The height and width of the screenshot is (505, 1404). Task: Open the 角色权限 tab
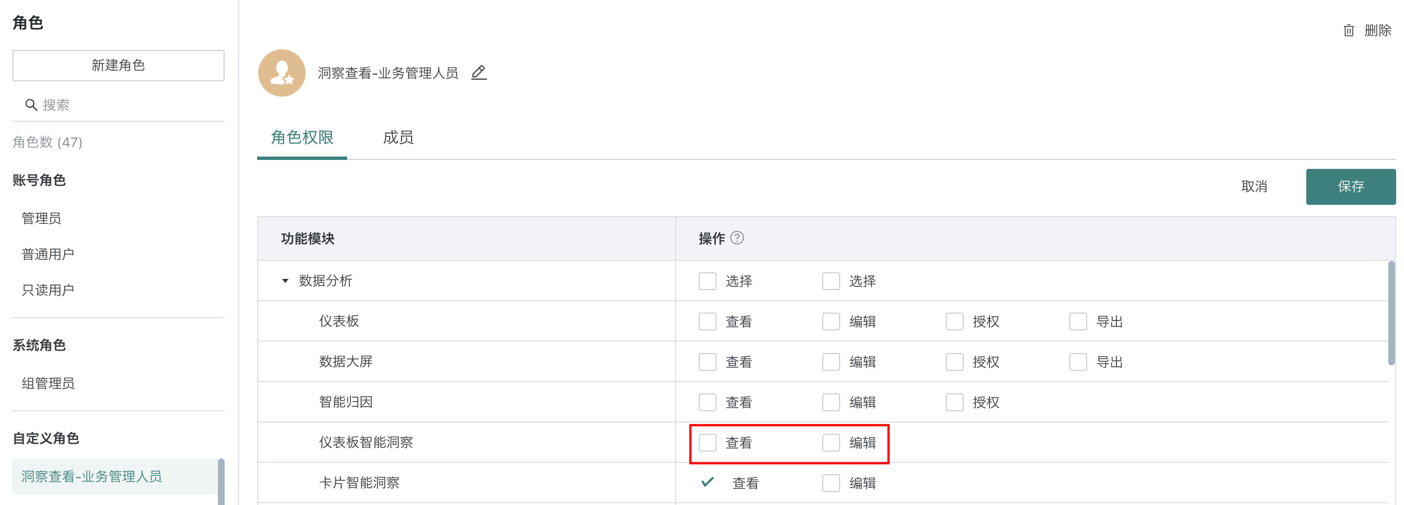tap(302, 137)
